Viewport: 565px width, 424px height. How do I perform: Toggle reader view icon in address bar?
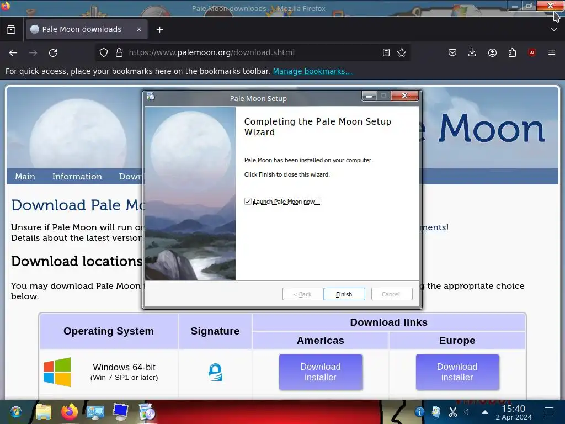point(386,52)
